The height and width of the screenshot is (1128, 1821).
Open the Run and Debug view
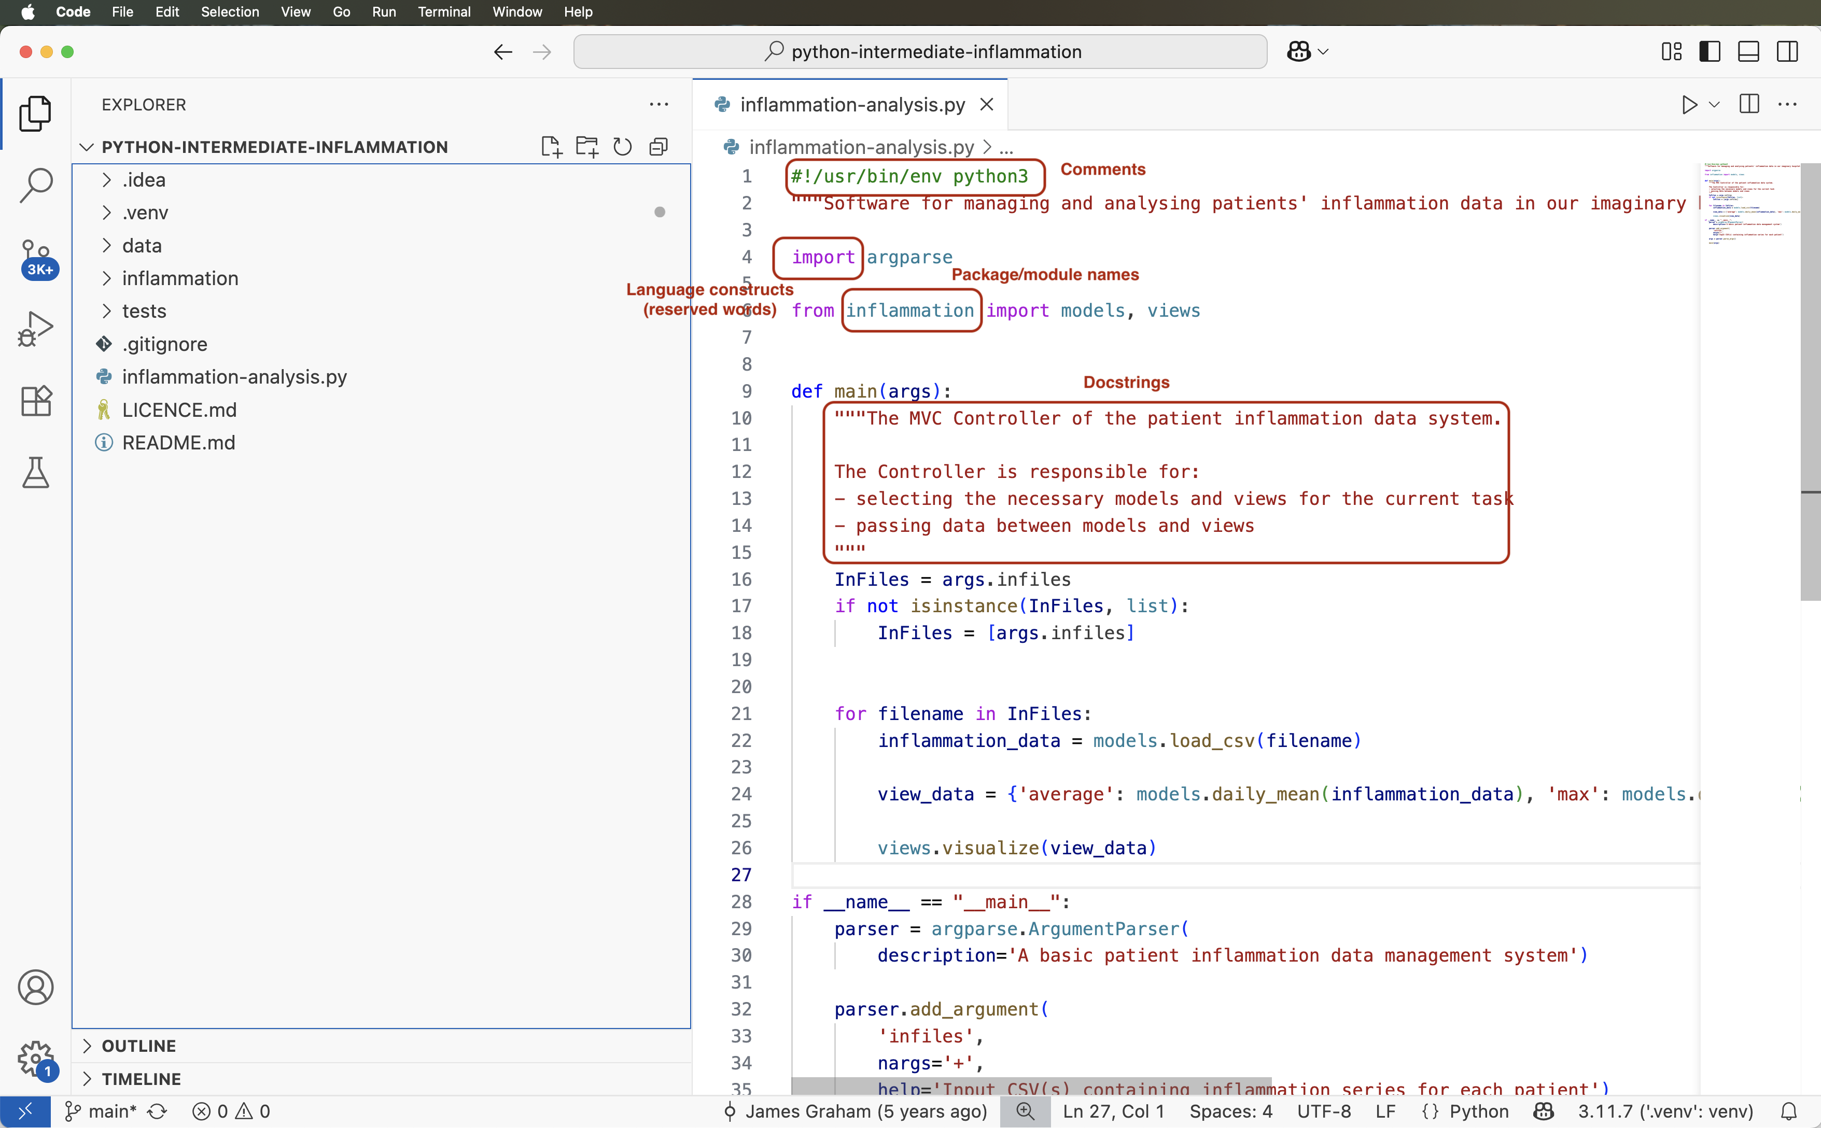pos(35,328)
